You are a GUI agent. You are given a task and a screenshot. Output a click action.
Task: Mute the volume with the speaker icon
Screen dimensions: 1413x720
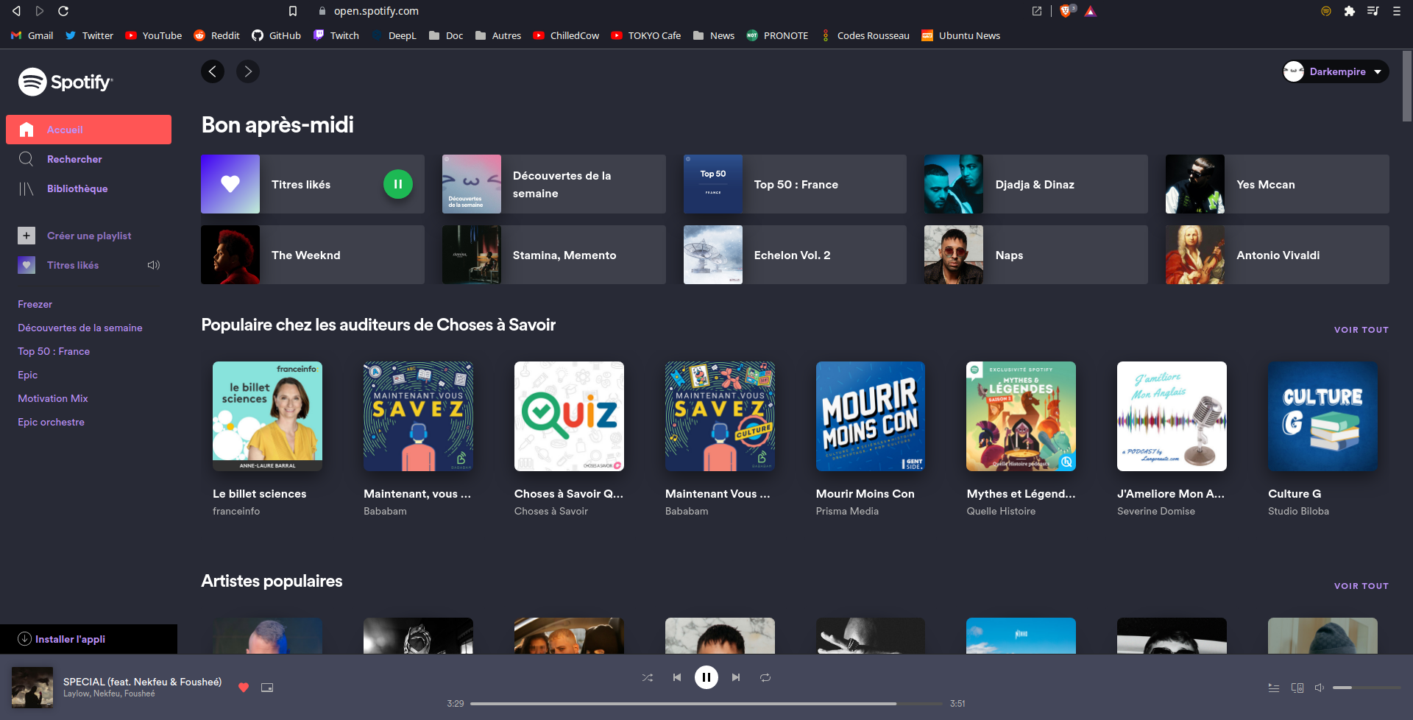click(1320, 688)
